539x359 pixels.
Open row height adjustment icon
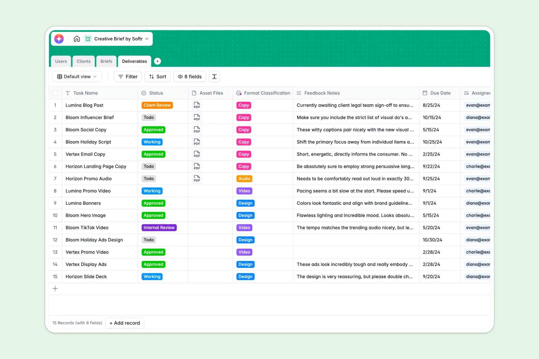tap(214, 77)
